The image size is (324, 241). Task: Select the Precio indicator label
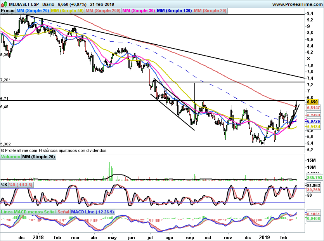coord(8,10)
